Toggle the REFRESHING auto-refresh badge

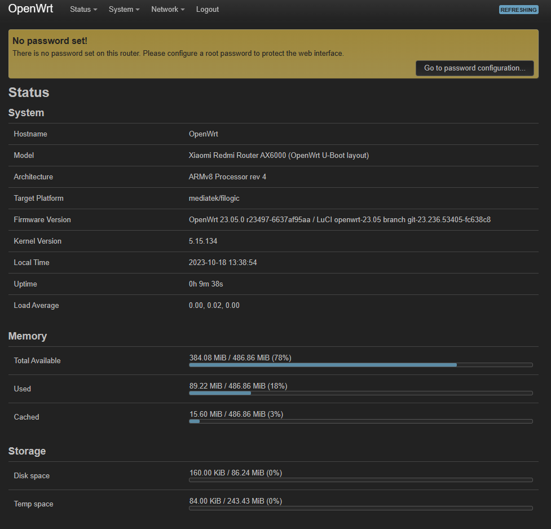pos(518,10)
